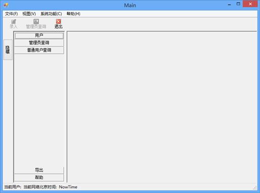This screenshot has width=260, height=193.
Task: Click the NowTime label in status bar
Action: (x=68, y=187)
